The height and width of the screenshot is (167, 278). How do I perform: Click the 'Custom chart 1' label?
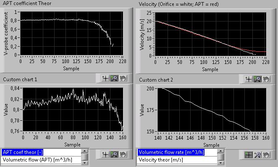pyautogui.click(x=20, y=80)
